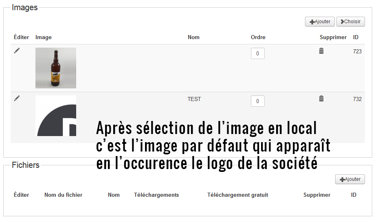Click the Choisir button
Viewport: 380px width, 222px height.
click(x=350, y=22)
